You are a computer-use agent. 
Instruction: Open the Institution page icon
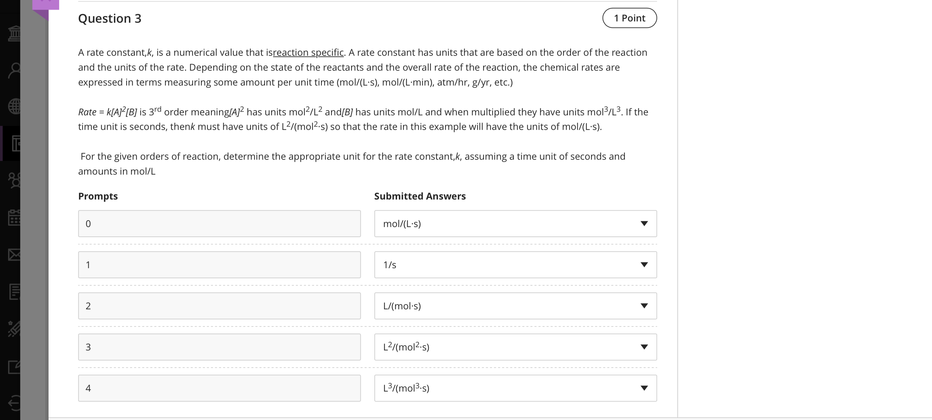14,33
